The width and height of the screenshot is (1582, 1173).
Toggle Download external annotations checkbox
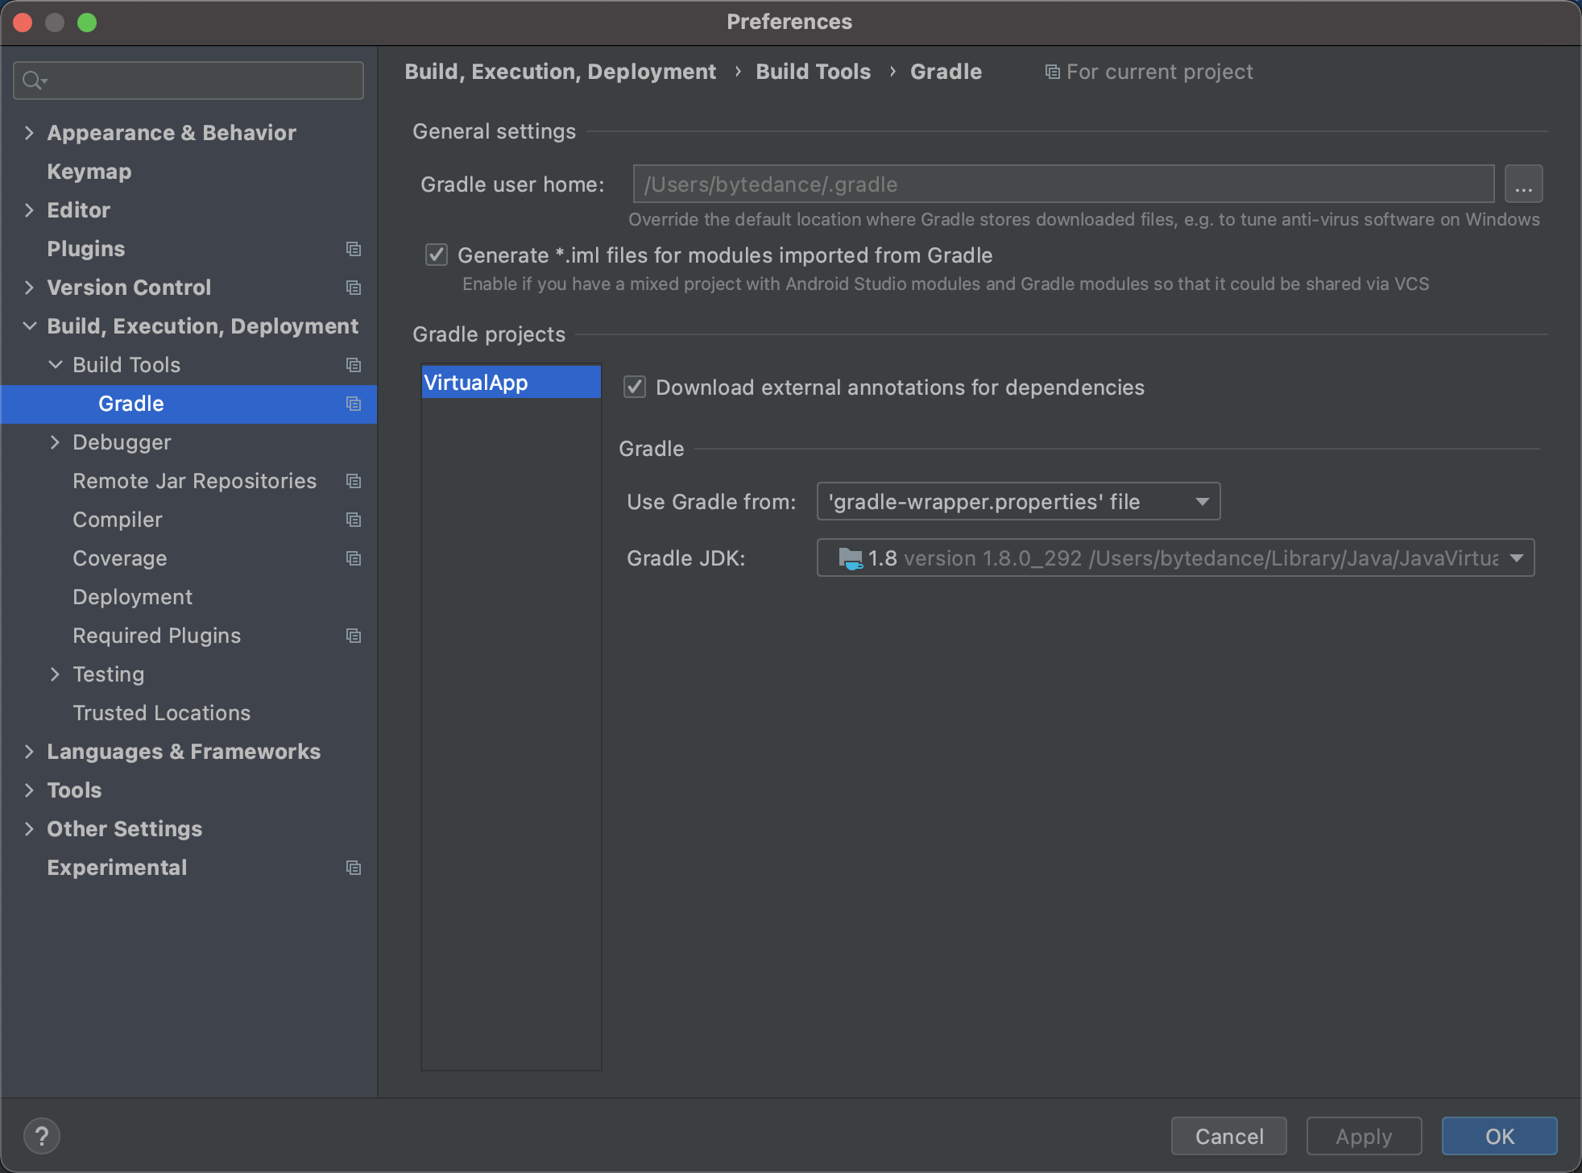tap(635, 388)
